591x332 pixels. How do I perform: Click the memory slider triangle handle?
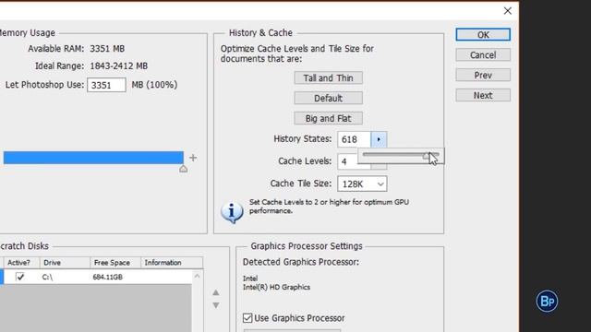pos(183,169)
